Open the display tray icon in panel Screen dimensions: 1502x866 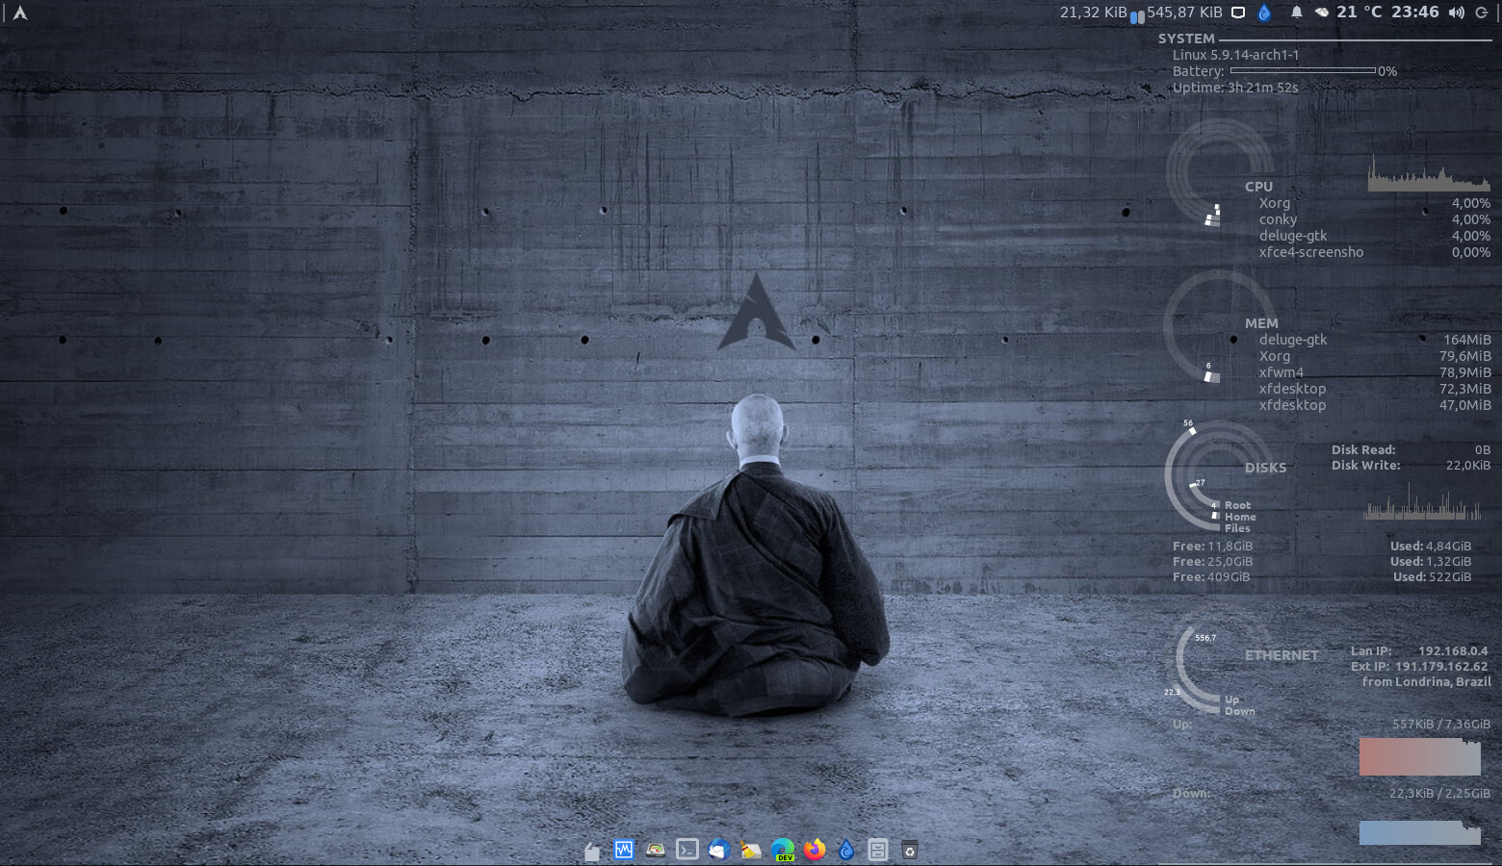point(1239,13)
